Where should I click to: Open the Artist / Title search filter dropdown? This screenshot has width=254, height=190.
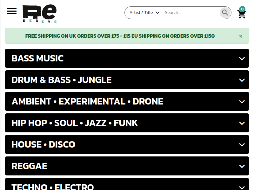[x=144, y=13]
